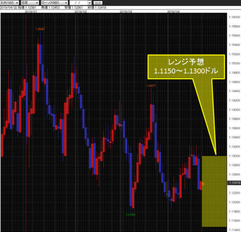Image resolution: width=241 pixels, height=232 pixels.
Task: Click the 1.15400 price axis label
Action: 234,45
